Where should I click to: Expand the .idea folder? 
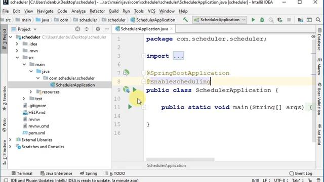pyautogui.click(x=17, y=44)
